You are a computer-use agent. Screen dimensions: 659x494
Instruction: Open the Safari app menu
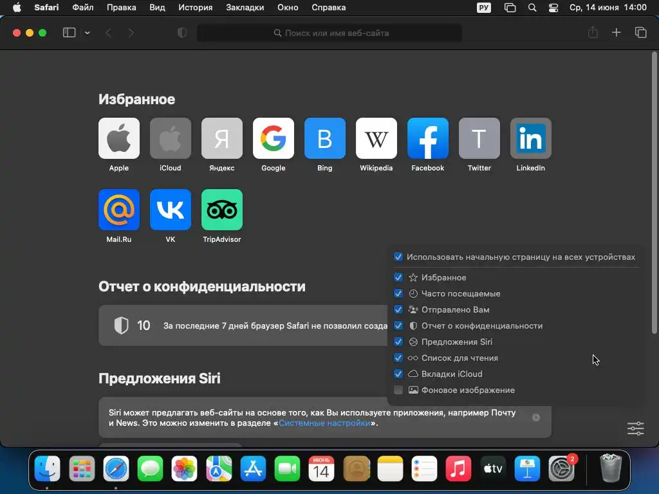pyautogui.click(x=46, y=8)
